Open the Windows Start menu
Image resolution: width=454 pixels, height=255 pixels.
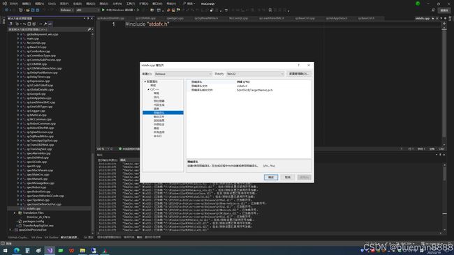pyautogui.click(x=5, y=250)
